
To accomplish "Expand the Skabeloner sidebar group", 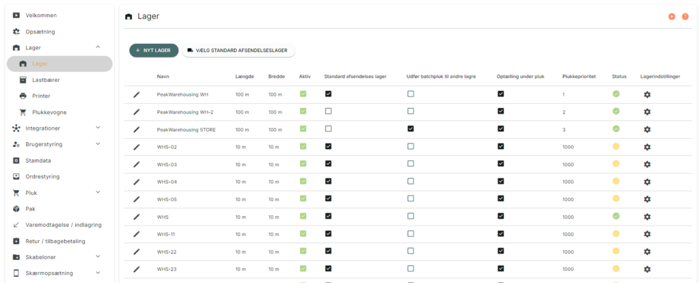I will pos(98,256).
